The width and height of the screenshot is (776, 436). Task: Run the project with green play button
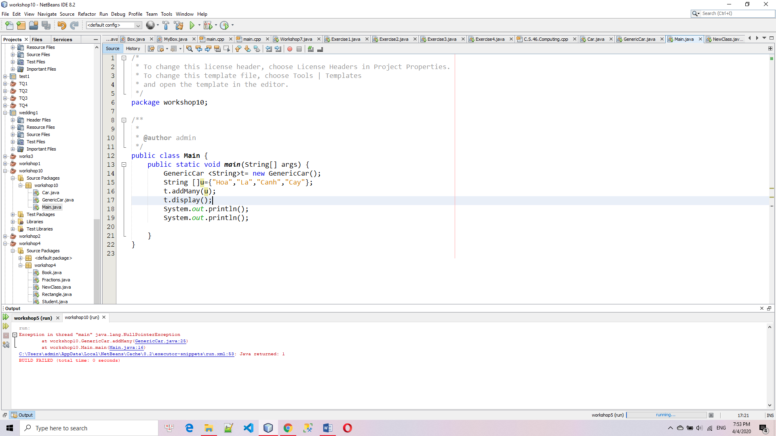click(x=192, y=25)
